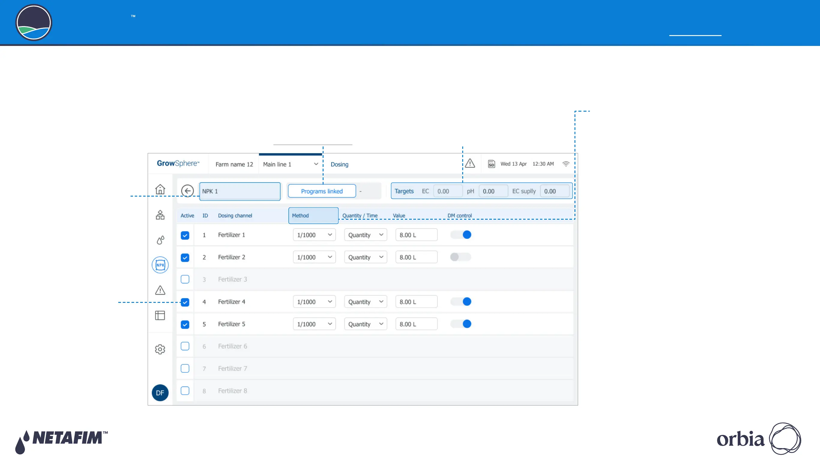820x461 pixels.
Task: Open Fertilizer 5 Quantity dropdown
Action: (x=366, y=324)
